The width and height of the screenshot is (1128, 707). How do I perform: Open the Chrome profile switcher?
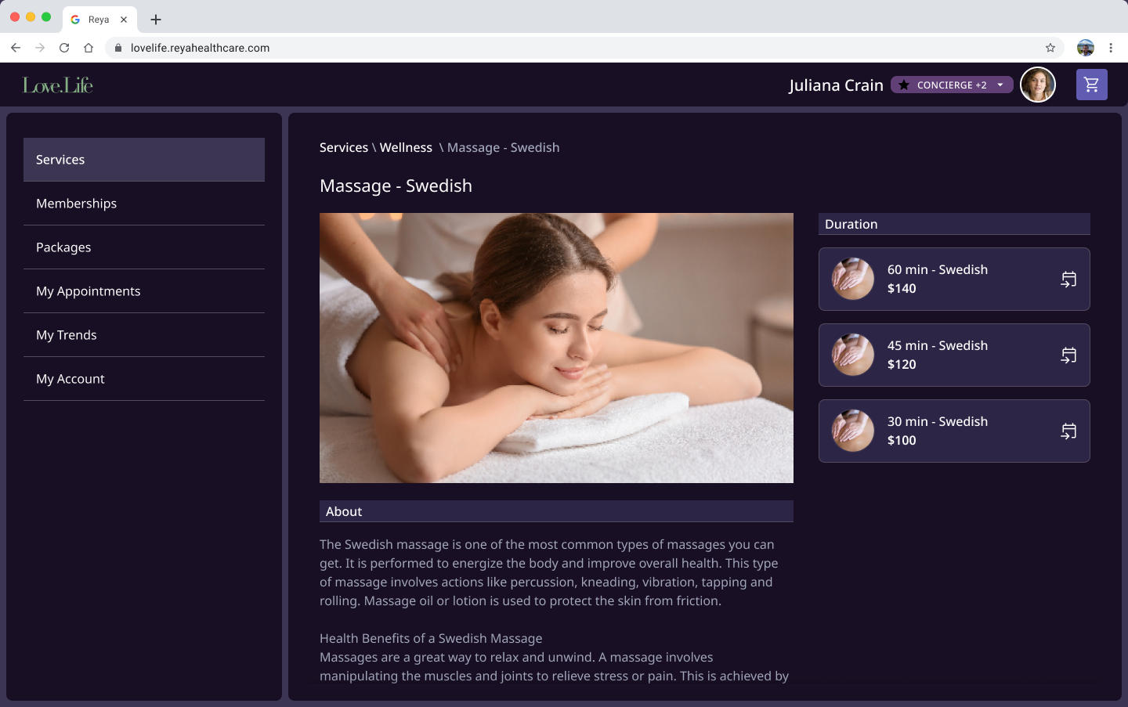[x=1085, y=48]
